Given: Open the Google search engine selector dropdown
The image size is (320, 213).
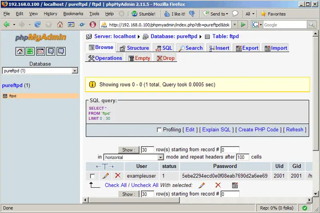Looking at the screenshot, I should tap(257, 25).
